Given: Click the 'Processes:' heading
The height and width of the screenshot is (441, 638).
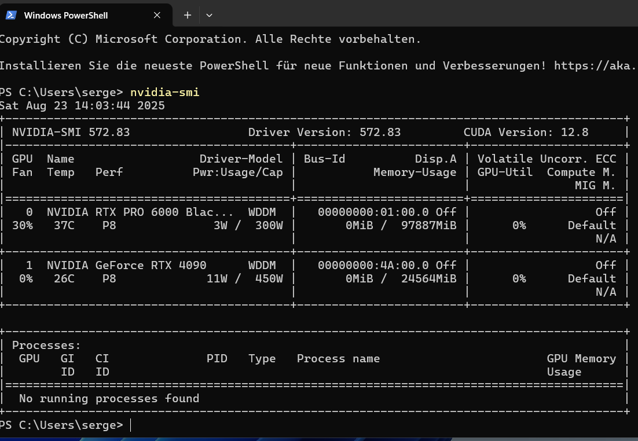Looking at the screenshot, I should (46, 345).
